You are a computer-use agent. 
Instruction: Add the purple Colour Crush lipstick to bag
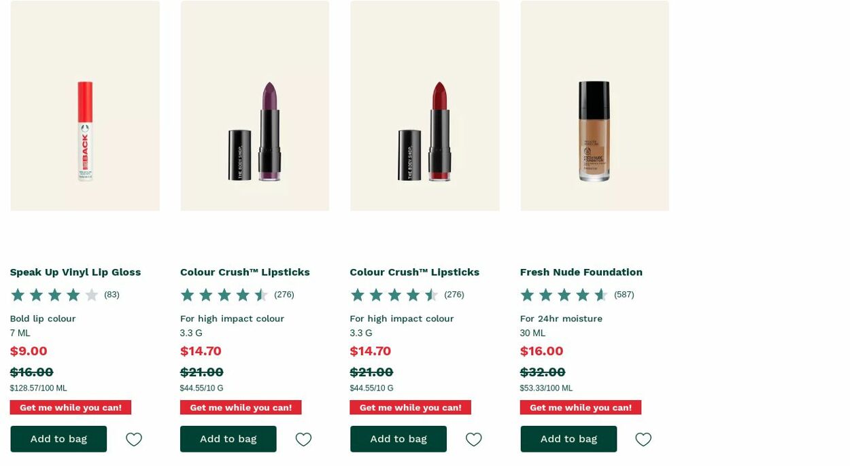click(228, 438)
